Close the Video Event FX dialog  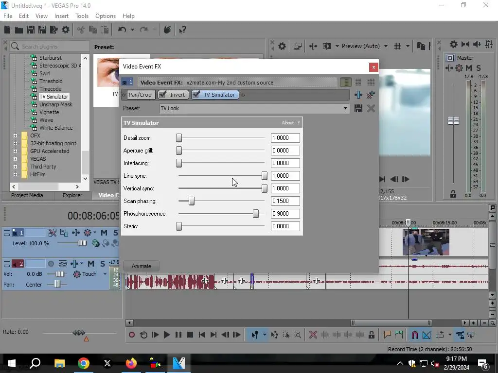click(373, 67)
